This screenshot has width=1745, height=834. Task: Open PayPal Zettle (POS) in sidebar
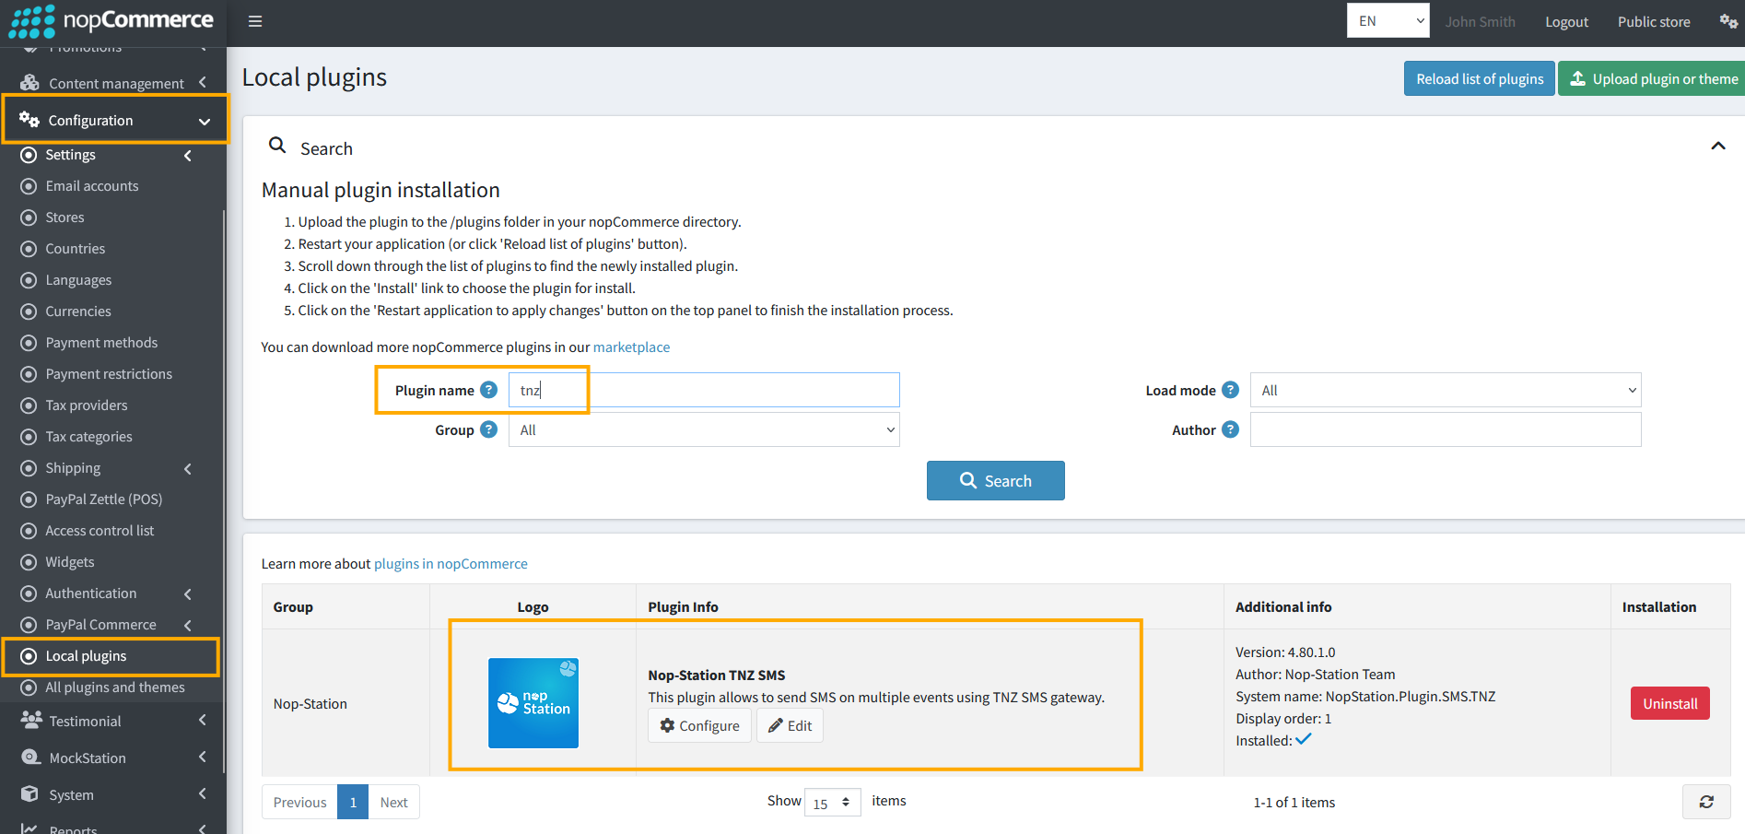click(103, 499)
